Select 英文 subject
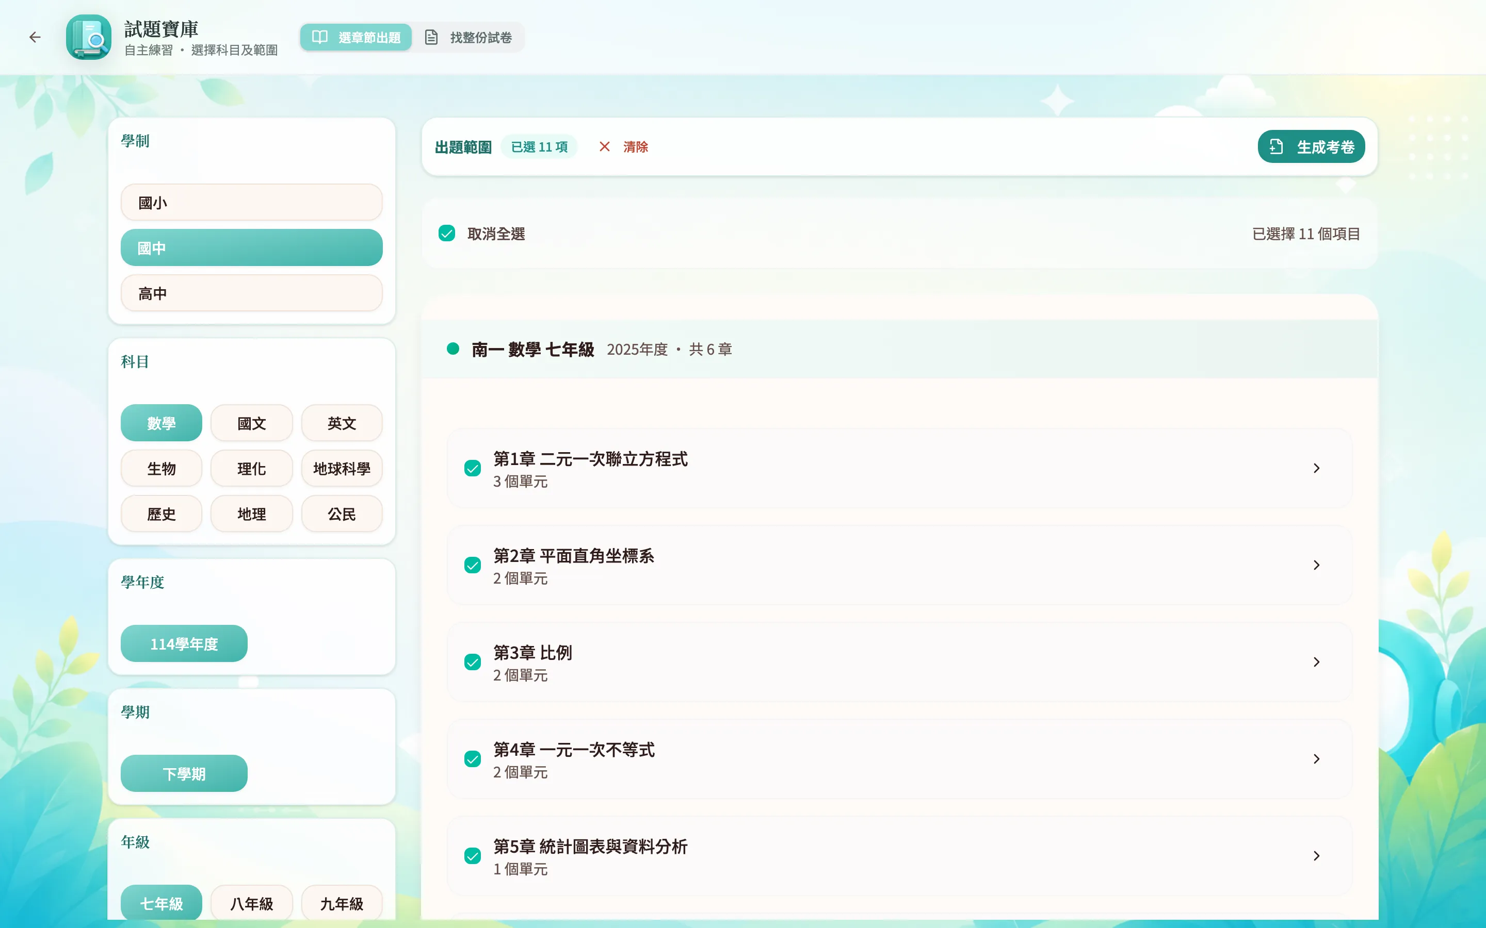The width and height of the screenshot is (1486, 928). pos(342,423)
